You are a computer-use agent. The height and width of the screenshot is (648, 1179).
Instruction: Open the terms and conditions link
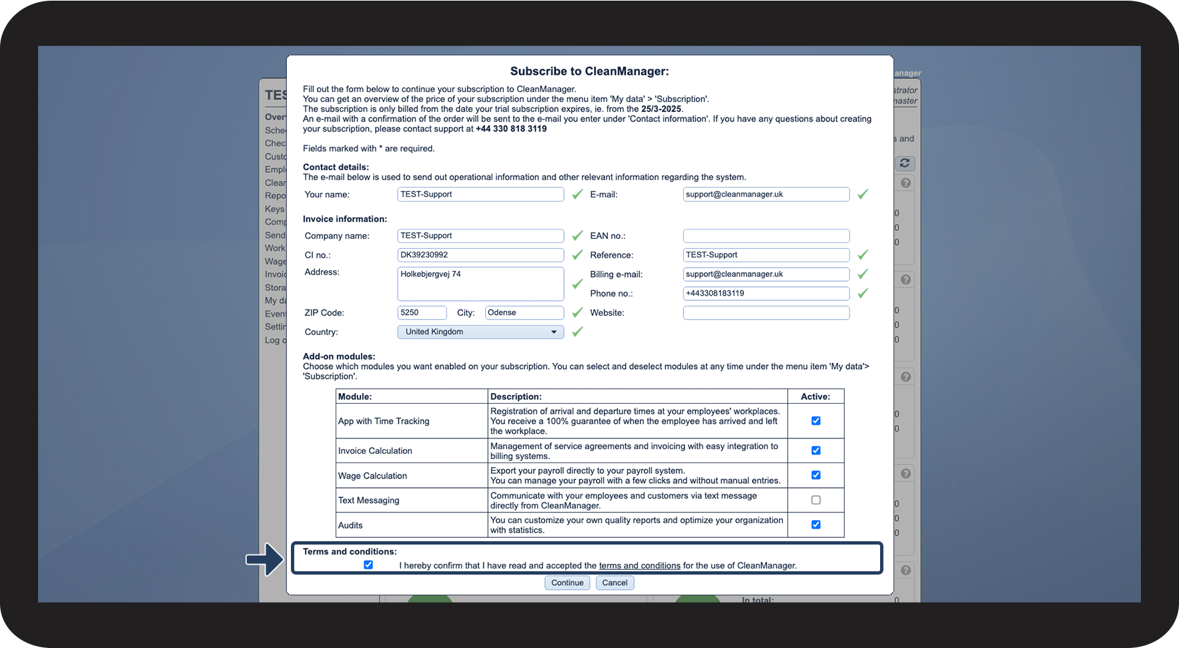pos(639,565)
